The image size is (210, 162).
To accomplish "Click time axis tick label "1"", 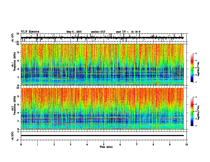I will click(37, 145).
